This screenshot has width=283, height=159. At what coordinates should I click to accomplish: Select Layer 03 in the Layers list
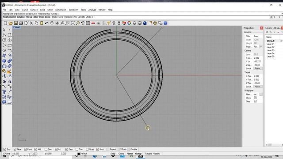coord(270,50)
